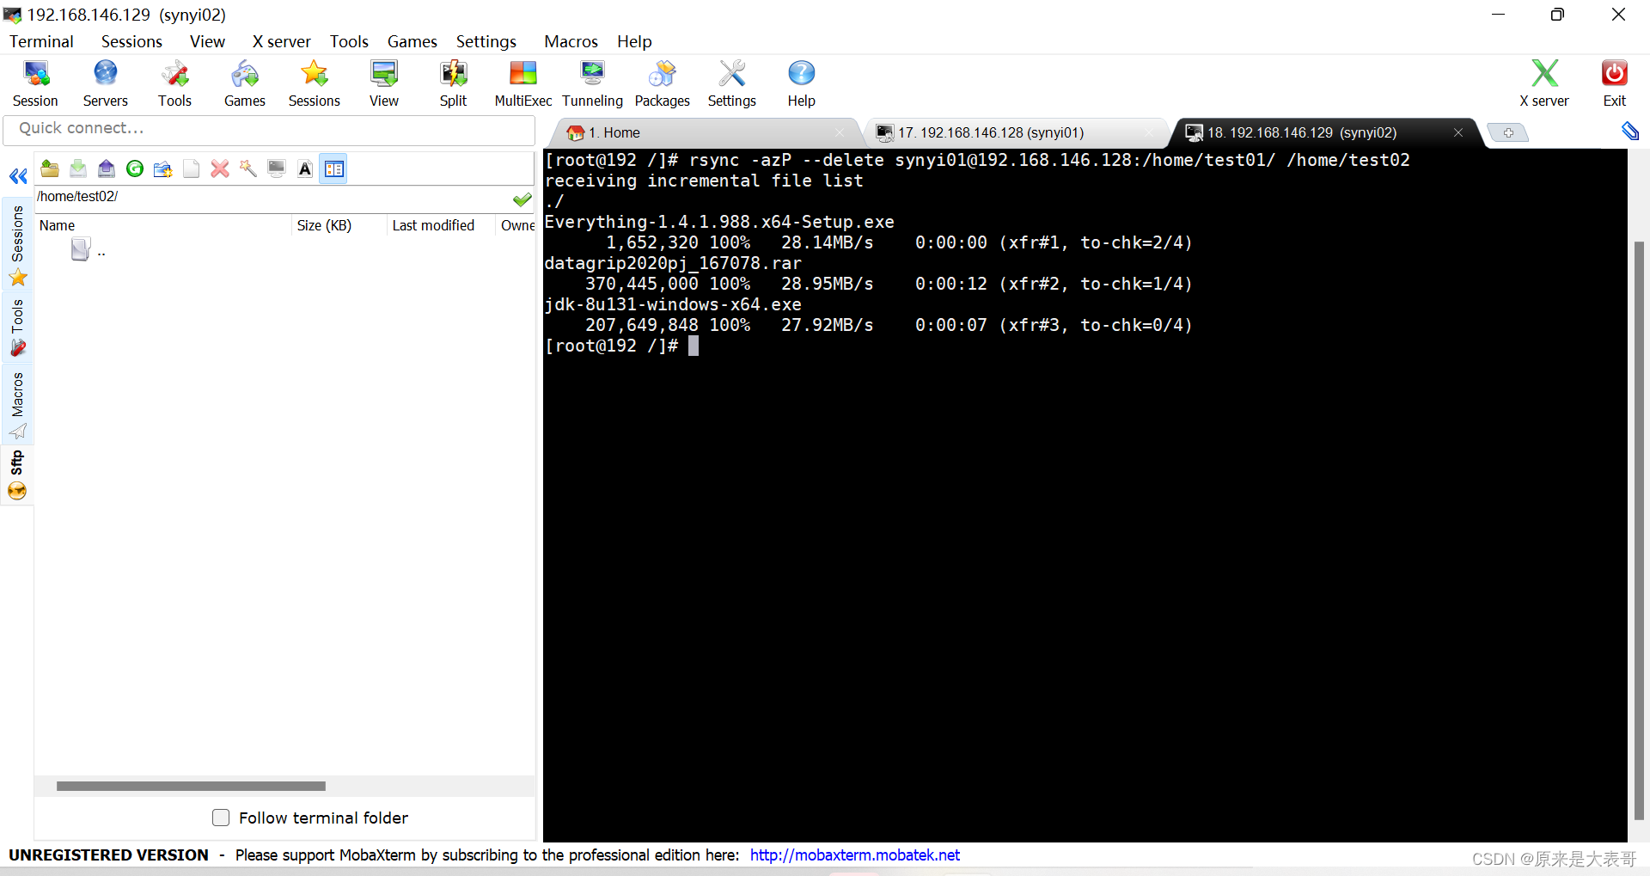This screenshot has height=876, width=1650.
Task: Delete selected file with red X icon
Action: pos(220,168)
